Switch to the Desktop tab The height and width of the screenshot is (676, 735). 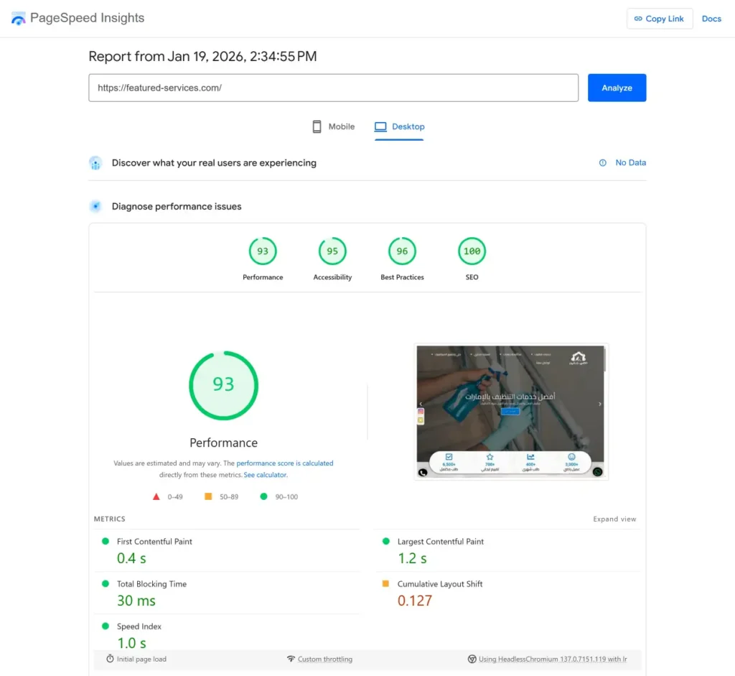coord(399,126)
